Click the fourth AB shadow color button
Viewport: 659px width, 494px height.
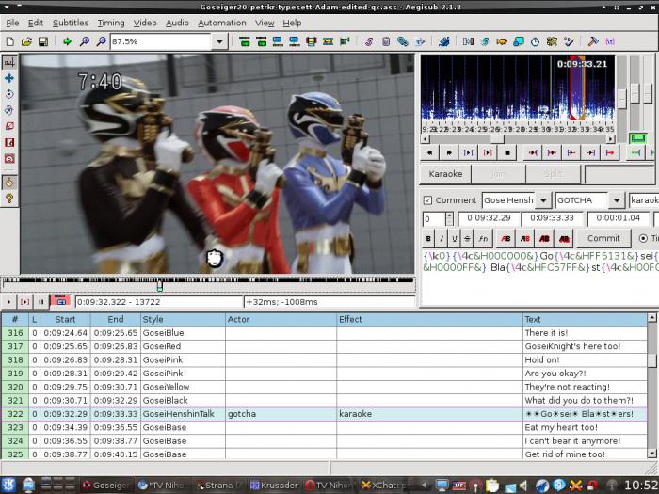[564, 239]
